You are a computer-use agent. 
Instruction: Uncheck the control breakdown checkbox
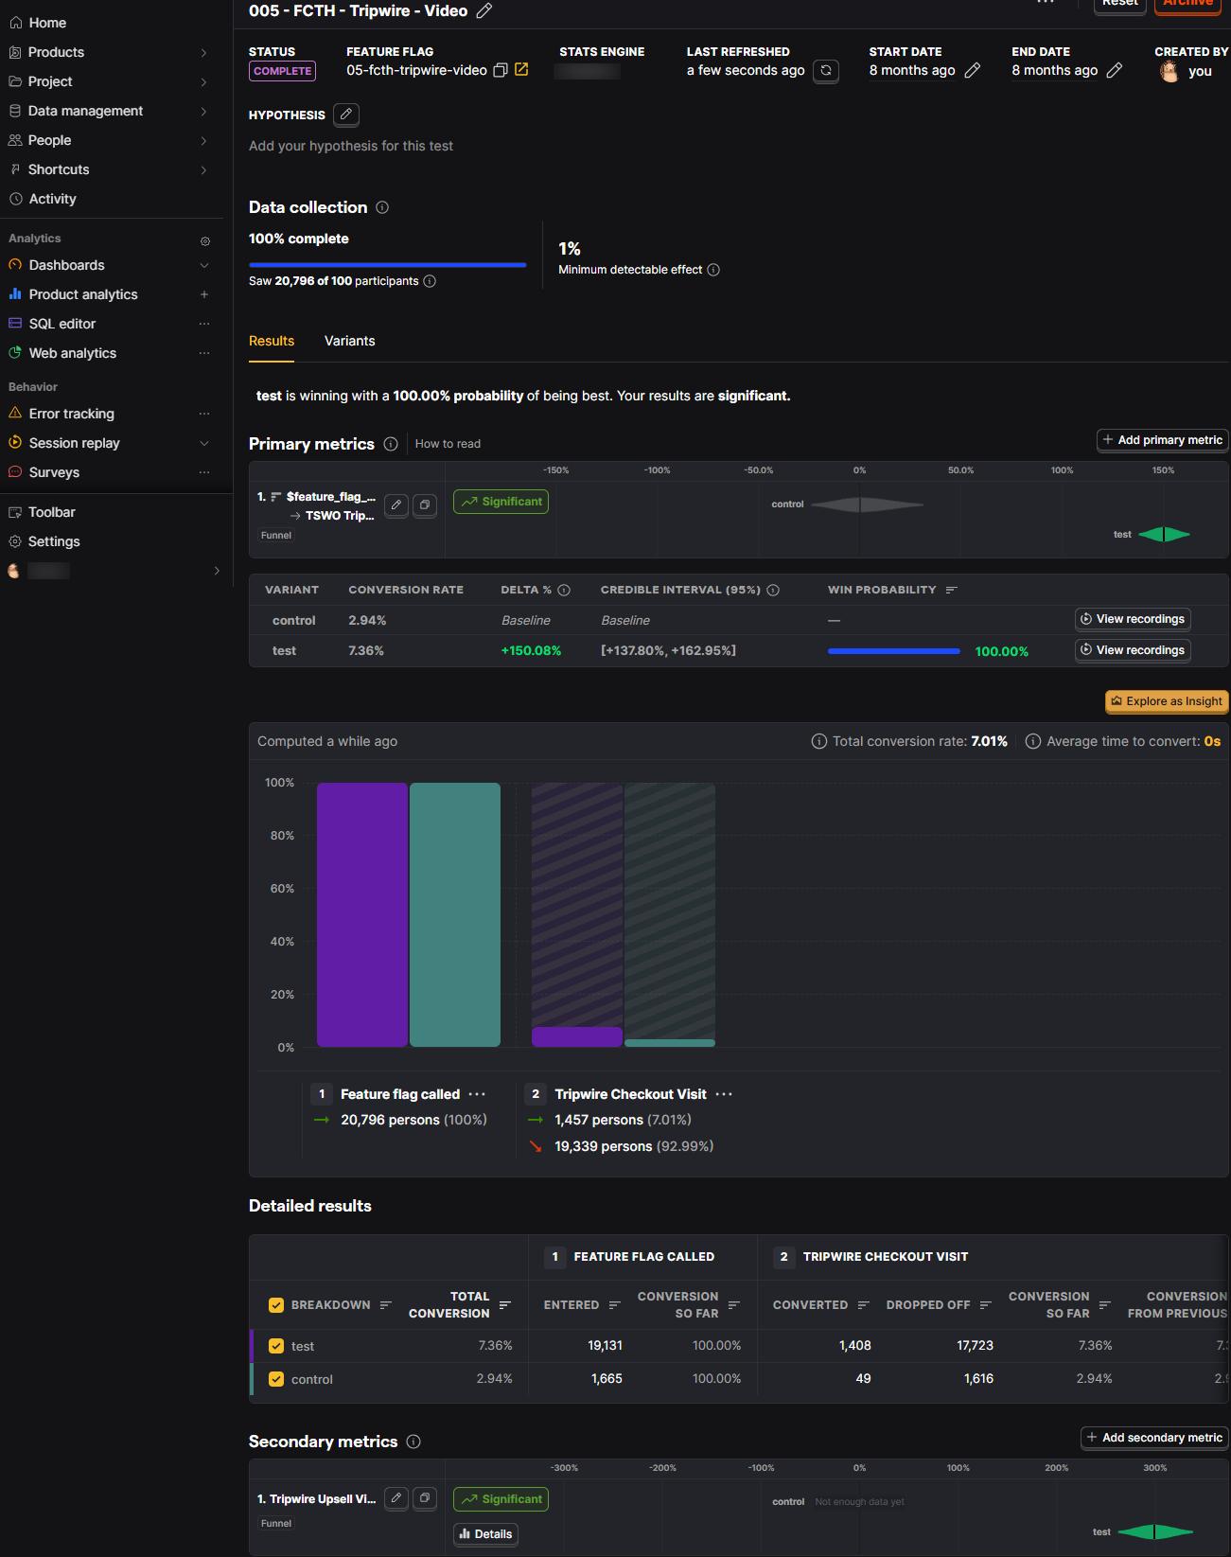point(276,1379)
